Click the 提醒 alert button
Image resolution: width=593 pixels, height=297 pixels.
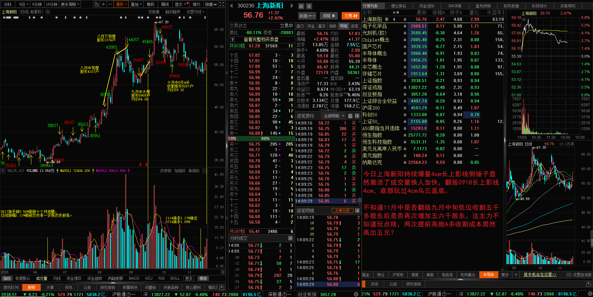tap(329, 16)
